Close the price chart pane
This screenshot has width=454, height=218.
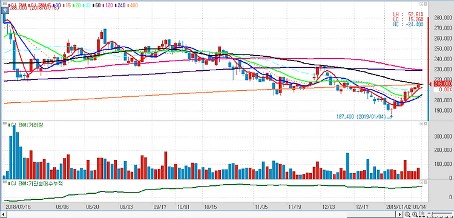[426, 4]
